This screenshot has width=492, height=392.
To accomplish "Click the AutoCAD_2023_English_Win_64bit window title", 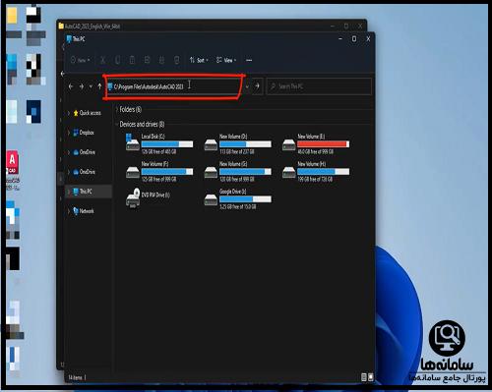I will (x=92, y=27).
